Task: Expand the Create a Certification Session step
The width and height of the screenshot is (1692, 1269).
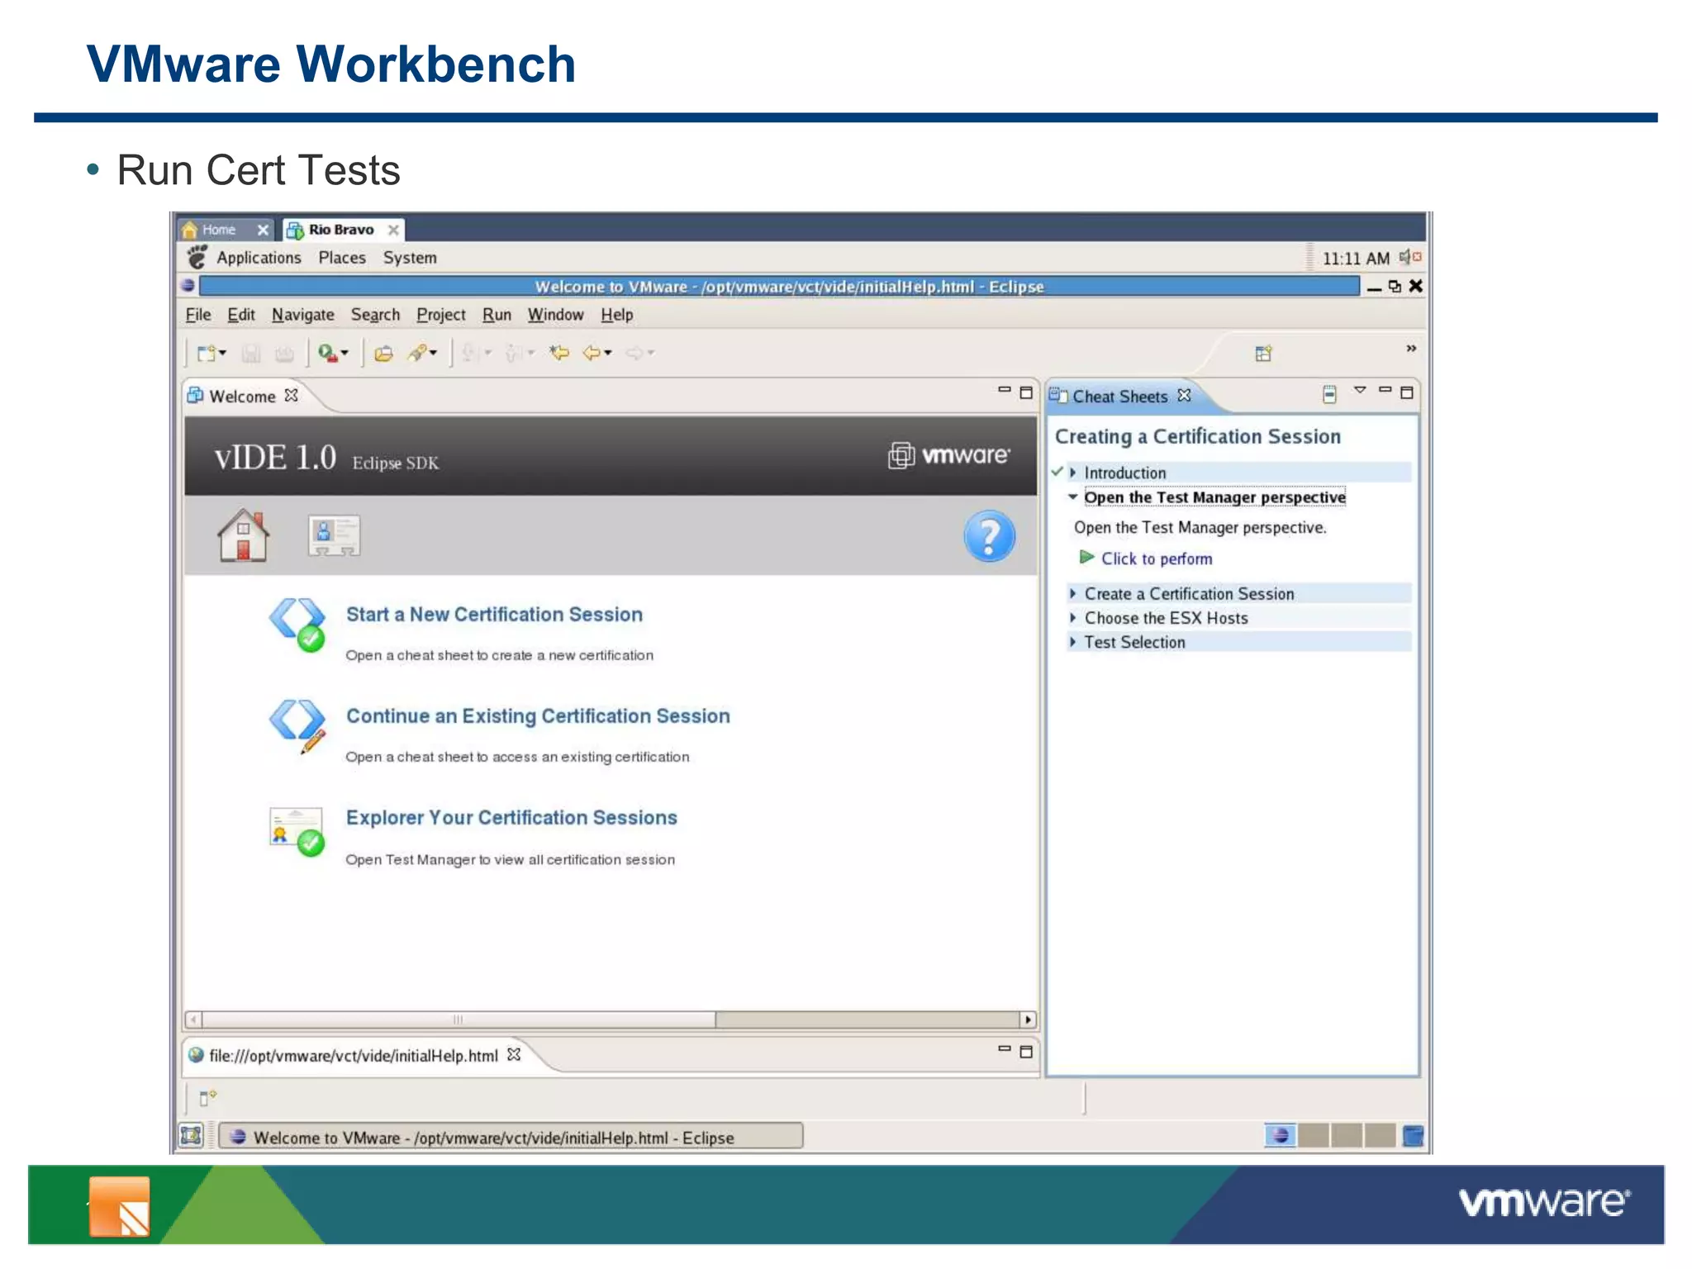Action: (1072, 593)
